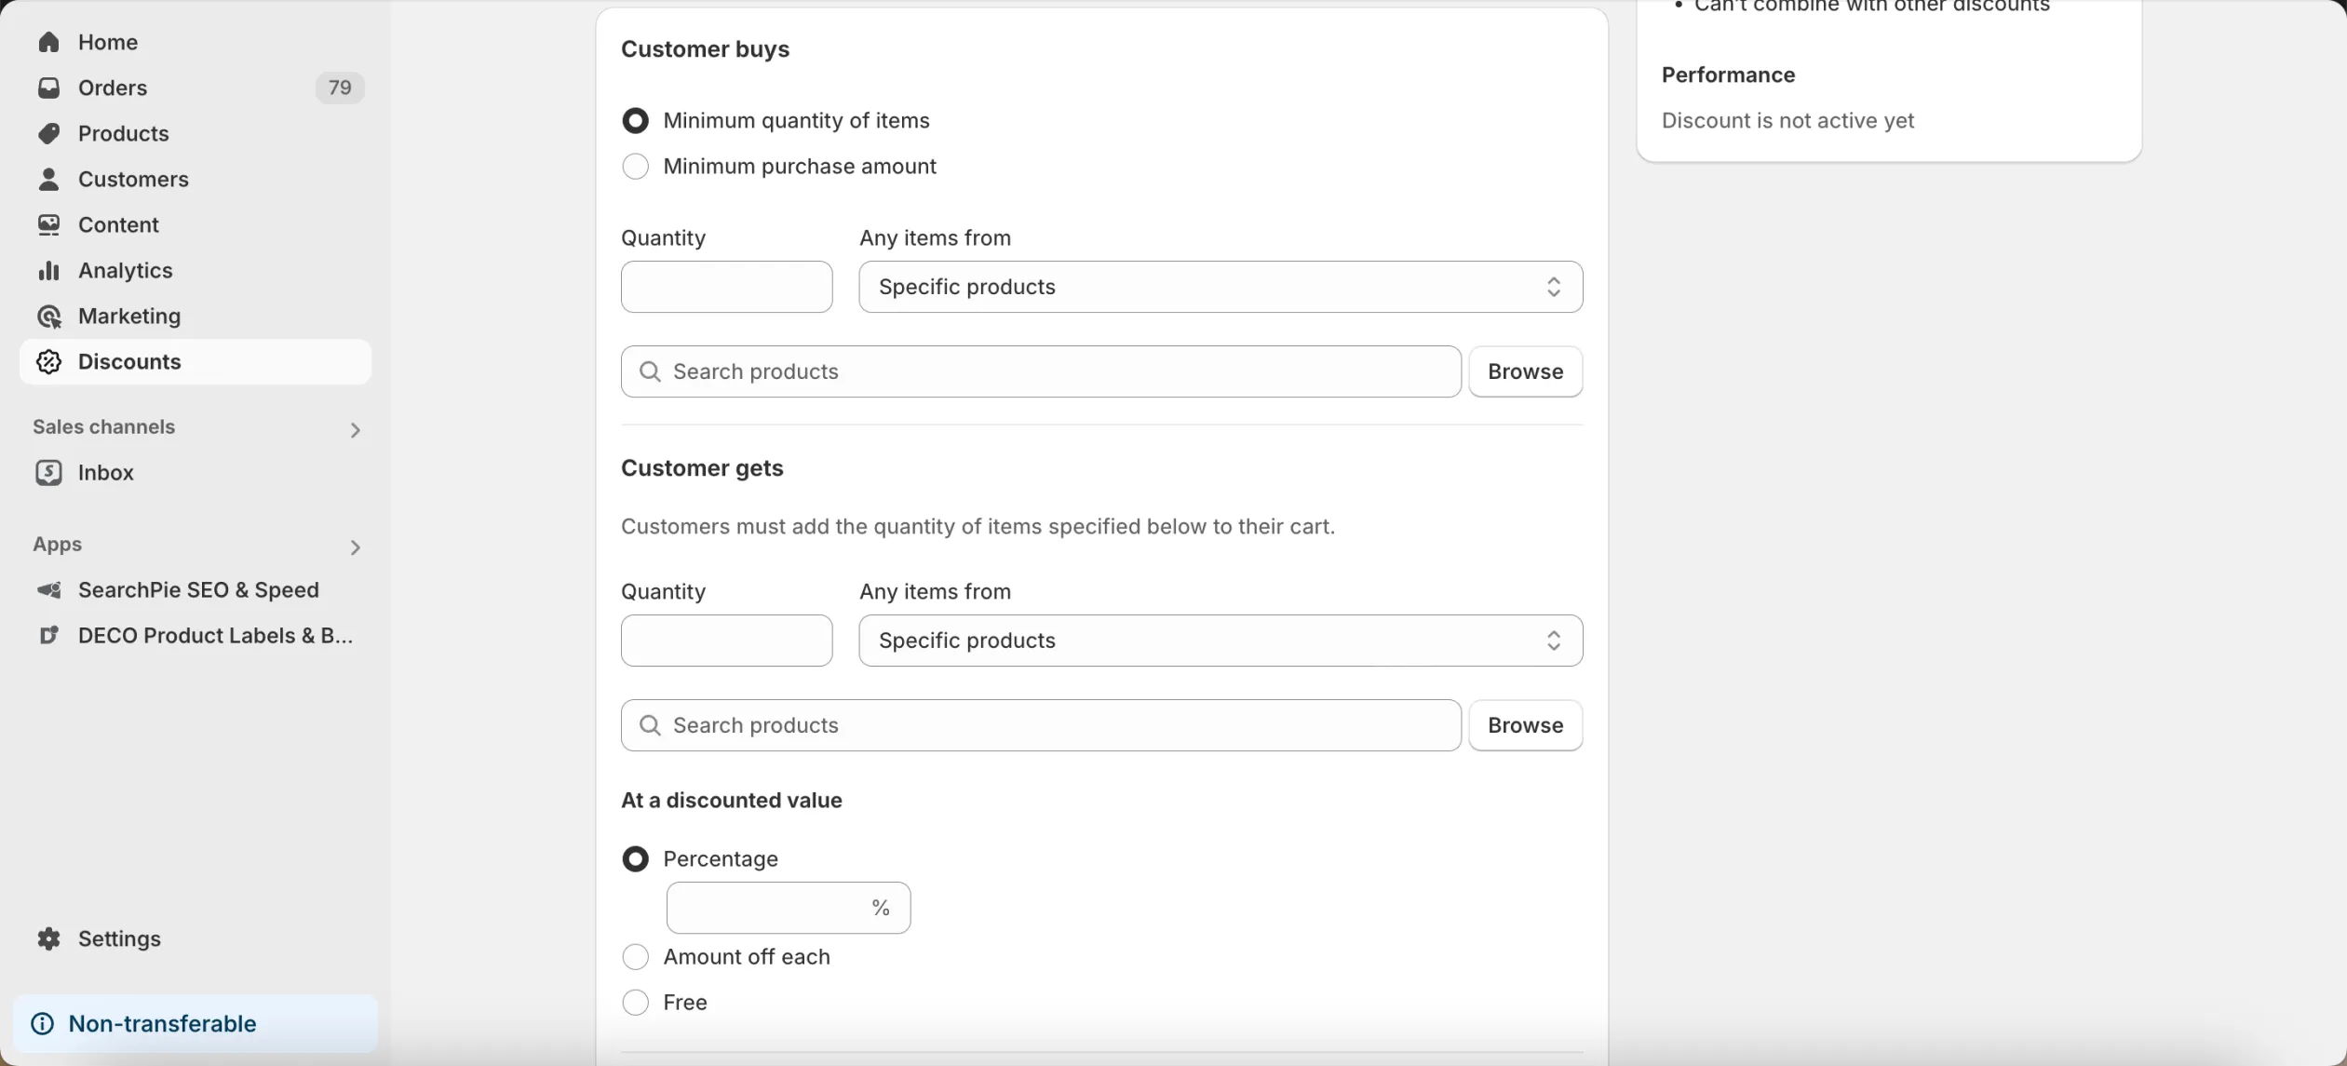Click the Customers person icon
2347x1066 pixels.
(x=48, y=179)
